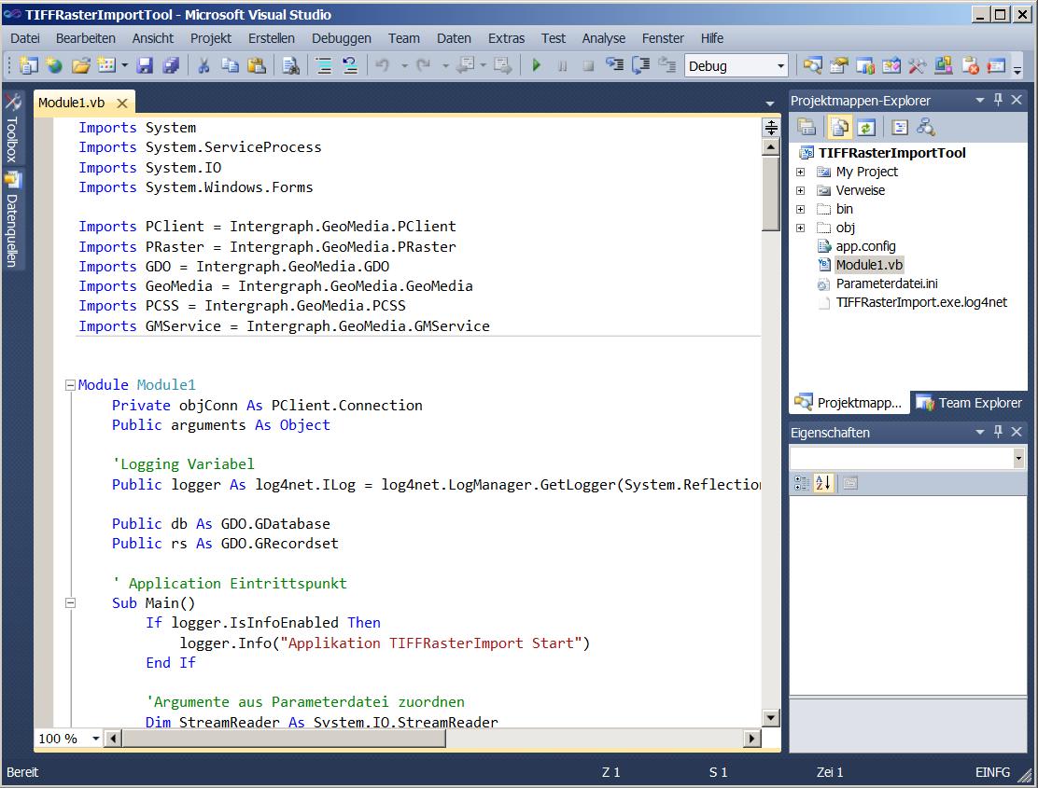This screenshot has height=788, width=1038.
Task: Expand the Verweise tree node
Action: (800, 190)
